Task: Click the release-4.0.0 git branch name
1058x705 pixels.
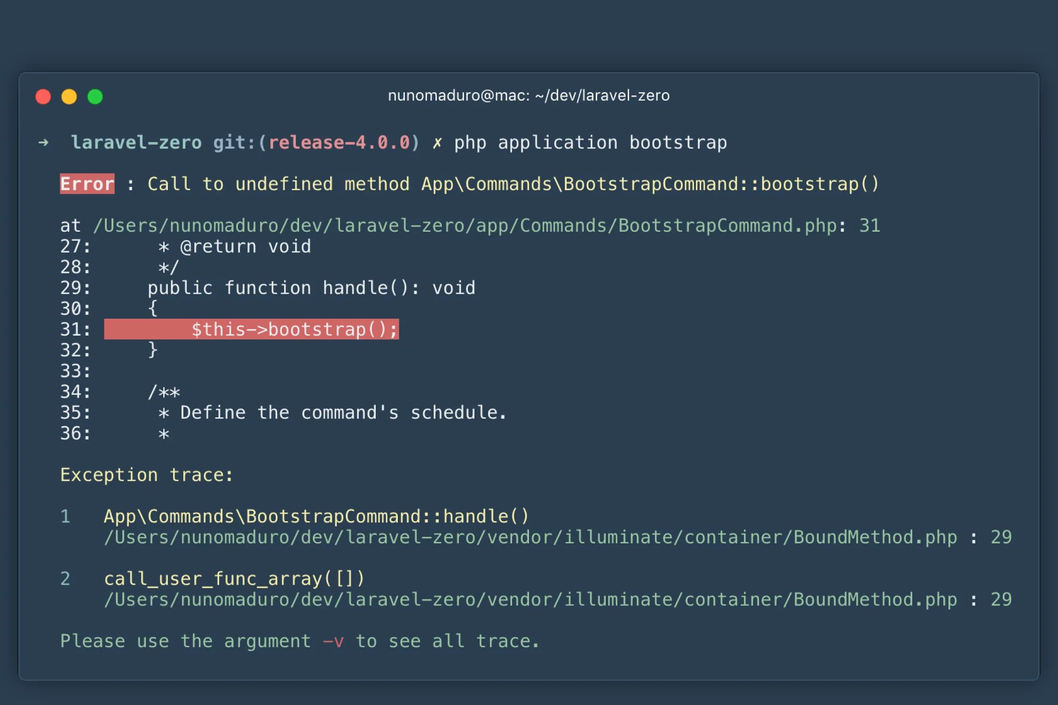Action: [x=339, y=142]
